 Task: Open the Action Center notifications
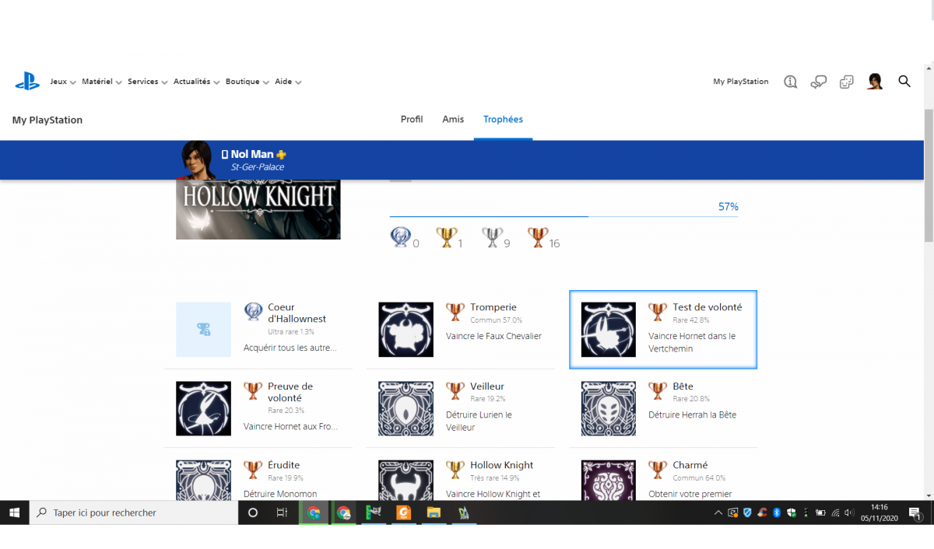915,513
